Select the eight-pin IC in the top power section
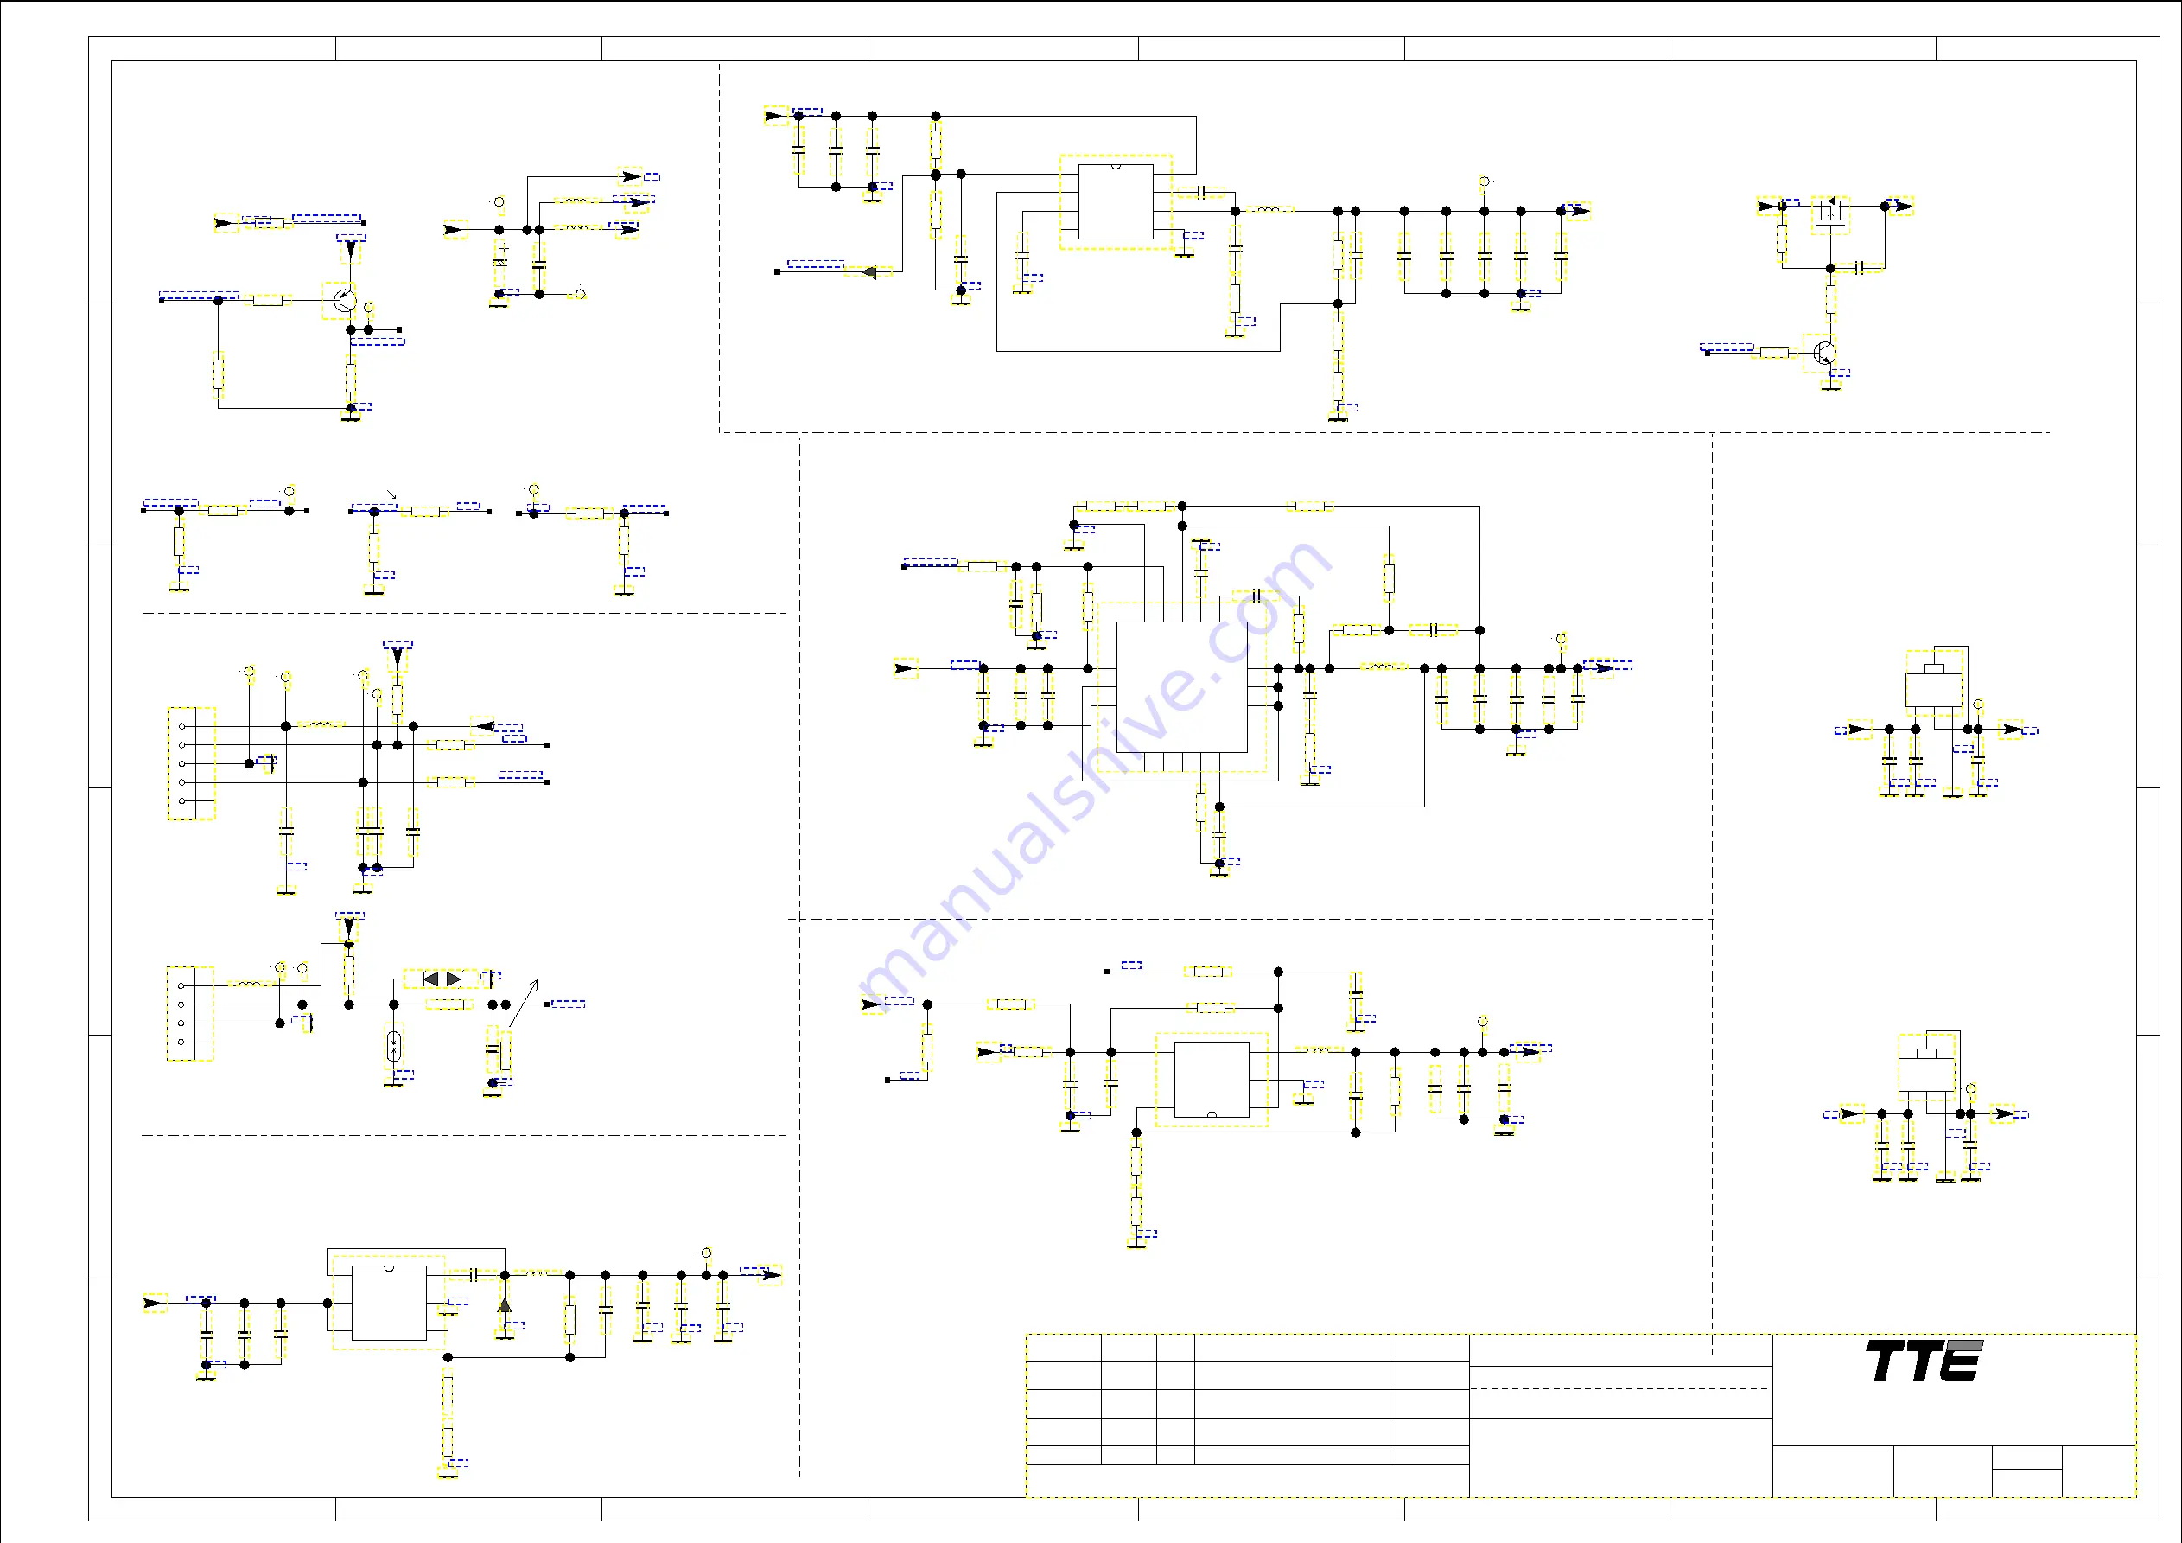2182x1543 pixels. coord(1116,201)
